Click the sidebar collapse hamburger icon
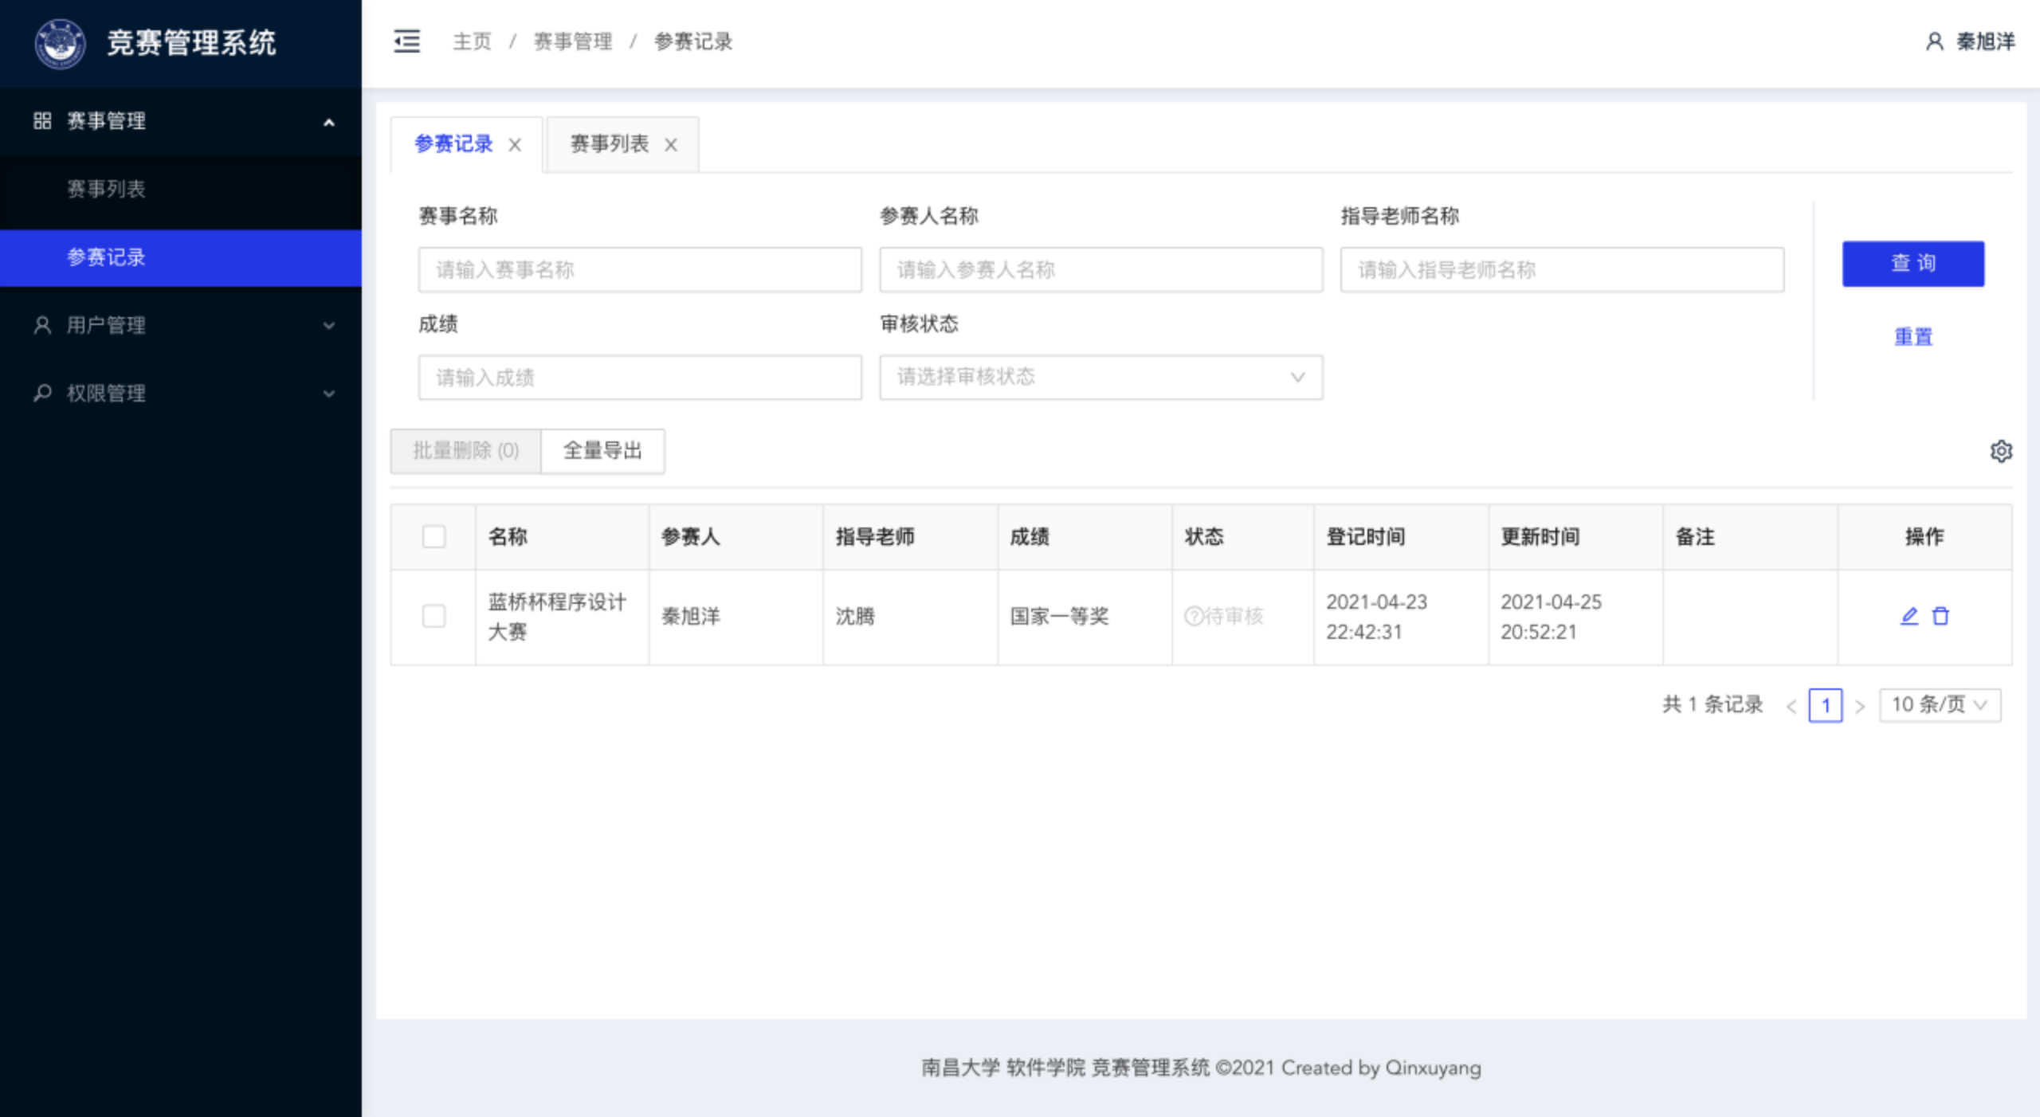The height and width of the screenshot is (1117, 2040). point(406,41)
